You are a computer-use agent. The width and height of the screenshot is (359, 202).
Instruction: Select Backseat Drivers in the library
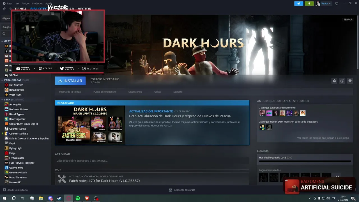[19, 109]
